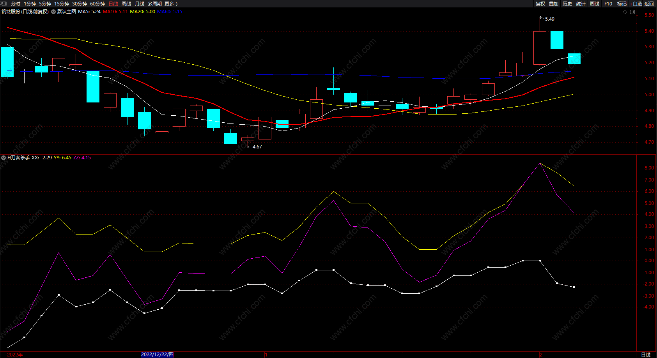Open the 复权 adjustment menu
Image resolution: width=657 pixels, height=358 pixels.
click(540, 4)
